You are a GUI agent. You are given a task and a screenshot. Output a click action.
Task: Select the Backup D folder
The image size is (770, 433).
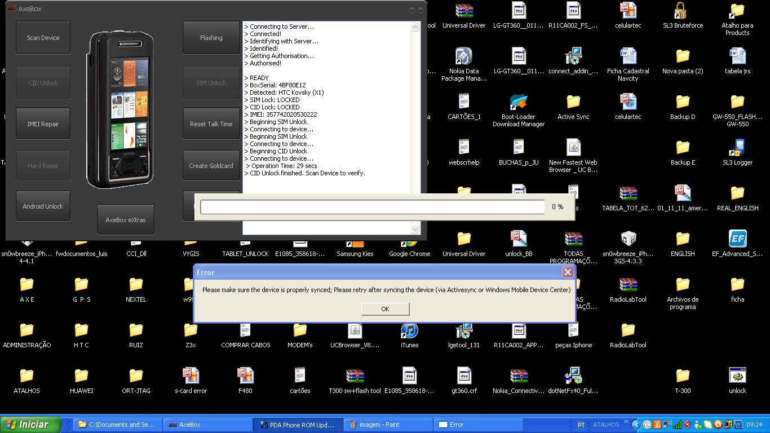pyautogui.click(x=683, y=102)
